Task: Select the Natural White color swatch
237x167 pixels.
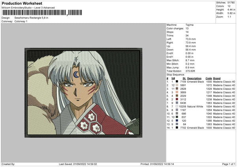Action: pyautogui.click(x=177, y=106)
